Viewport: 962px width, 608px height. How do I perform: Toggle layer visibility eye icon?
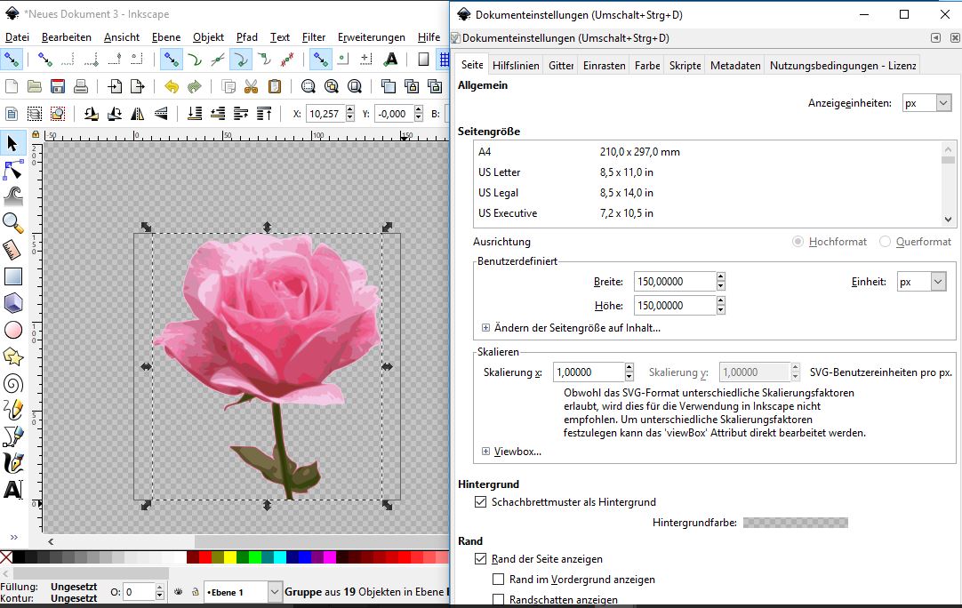(178, 592)
